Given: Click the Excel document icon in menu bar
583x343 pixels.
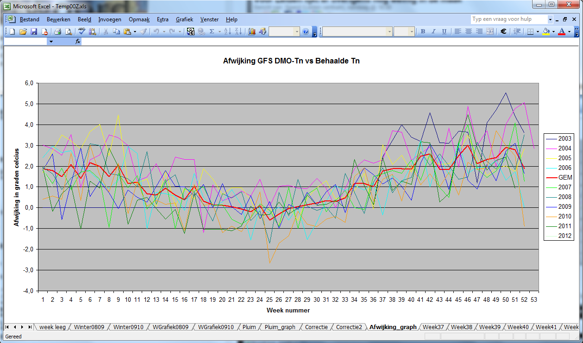Looking at the screenshot, I should [x=12, y=19].
